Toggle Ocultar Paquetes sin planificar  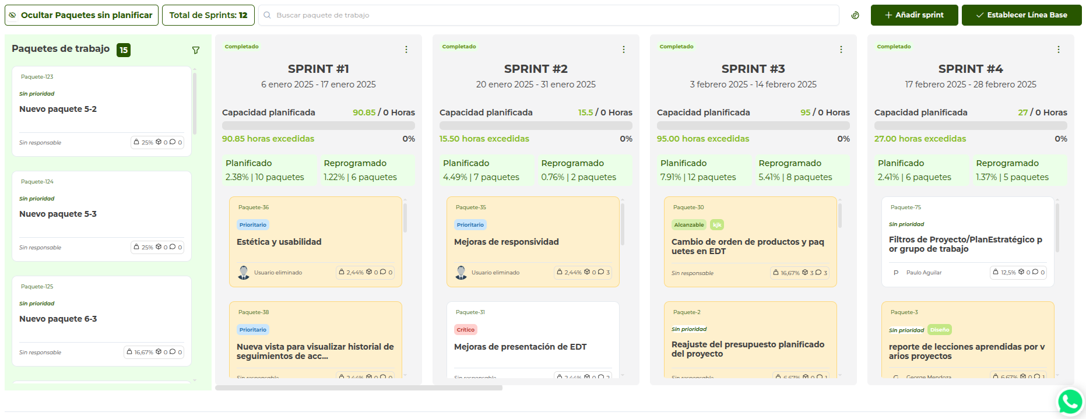[82, 15]
